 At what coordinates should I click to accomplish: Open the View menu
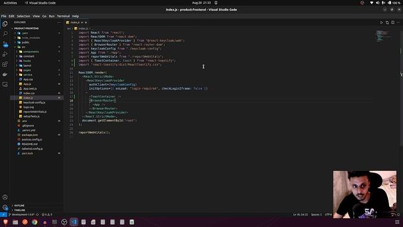pyautogui.click(x=37, y=16)
